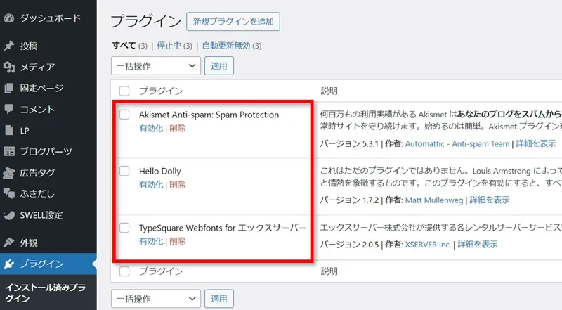
Task: Click the 固定ページ pages icon
Action: pos(9,89)
